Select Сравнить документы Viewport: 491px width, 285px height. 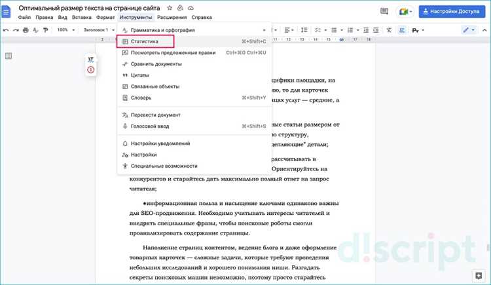194,64
